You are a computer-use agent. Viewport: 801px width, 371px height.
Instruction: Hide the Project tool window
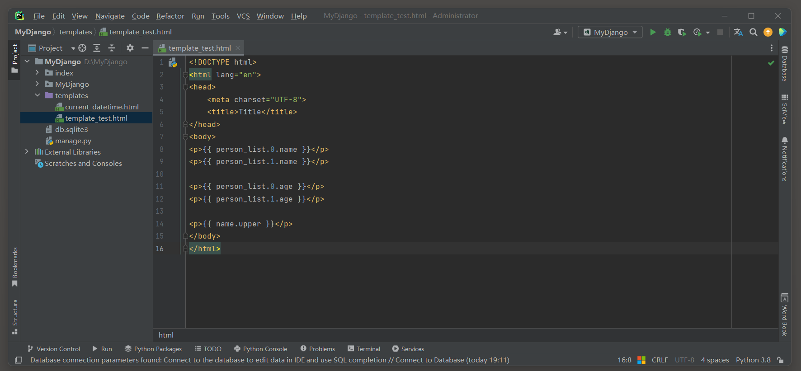[145, 48]
